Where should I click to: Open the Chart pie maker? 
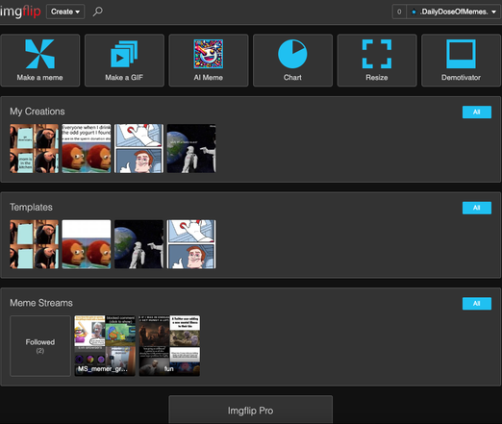pos(292,61)
